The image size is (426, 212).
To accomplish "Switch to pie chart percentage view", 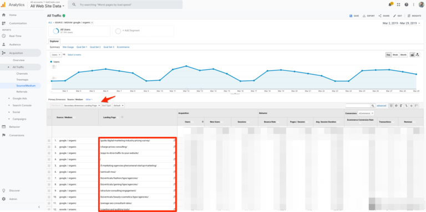I will tap(396, 106).
